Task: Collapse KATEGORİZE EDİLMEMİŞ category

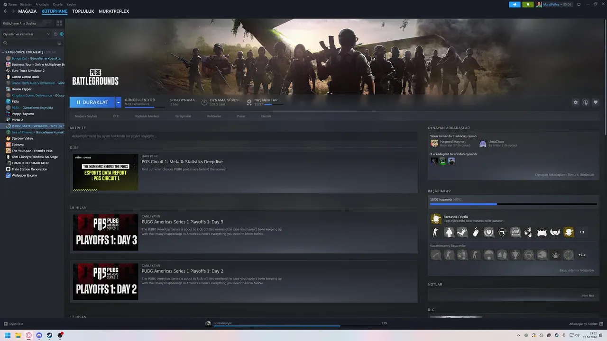Action: [x=3, y=52]
